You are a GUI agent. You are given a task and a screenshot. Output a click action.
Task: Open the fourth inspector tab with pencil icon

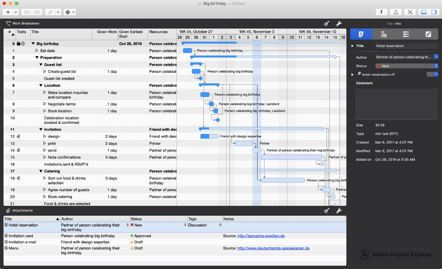tap(428, 34)
